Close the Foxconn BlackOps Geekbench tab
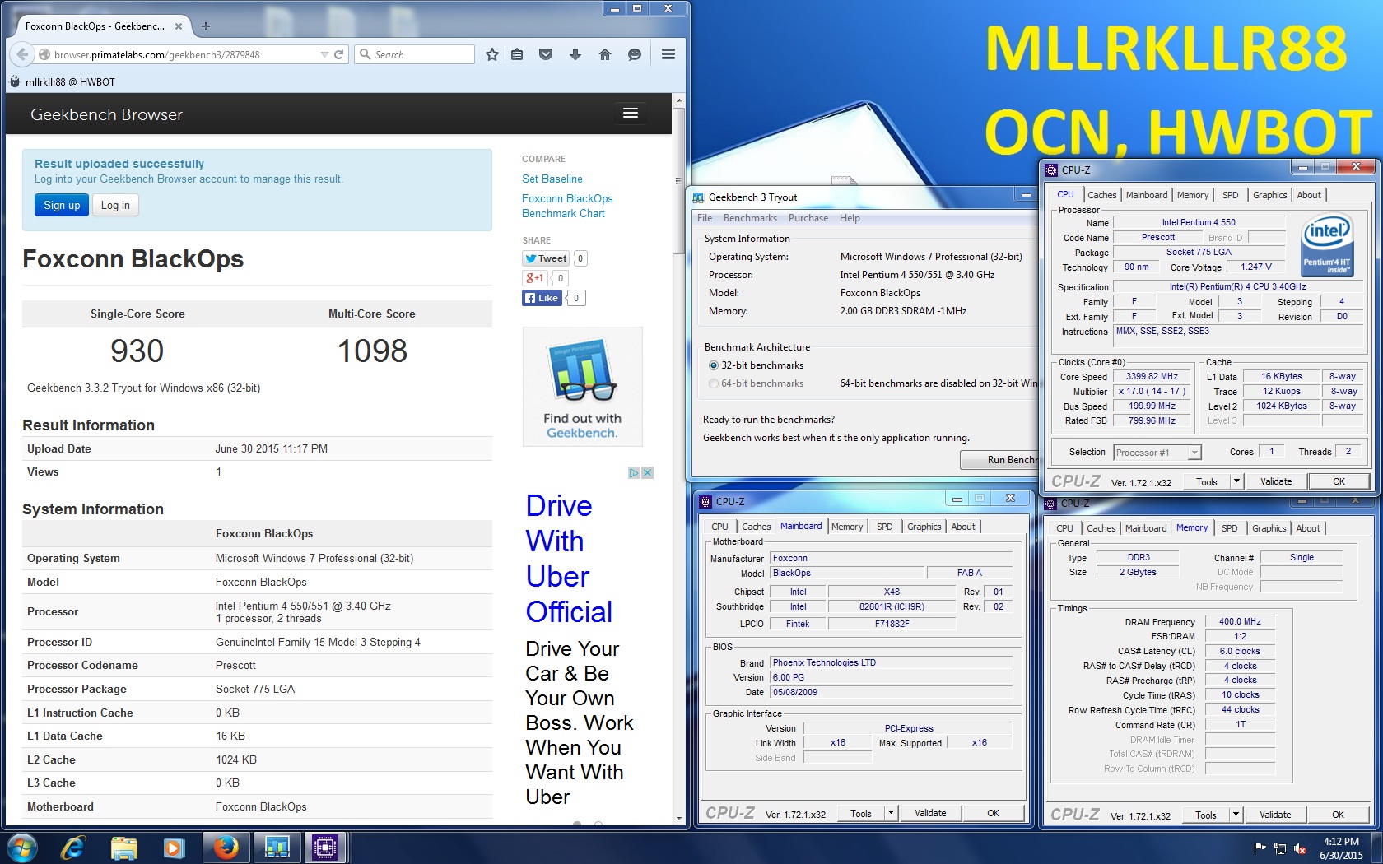 coord(179,26)
